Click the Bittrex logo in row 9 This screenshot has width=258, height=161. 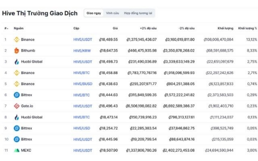[x=17, y=128]
